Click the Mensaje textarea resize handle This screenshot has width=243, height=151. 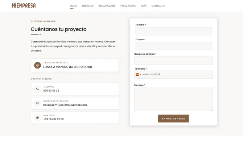click(212, 110)
